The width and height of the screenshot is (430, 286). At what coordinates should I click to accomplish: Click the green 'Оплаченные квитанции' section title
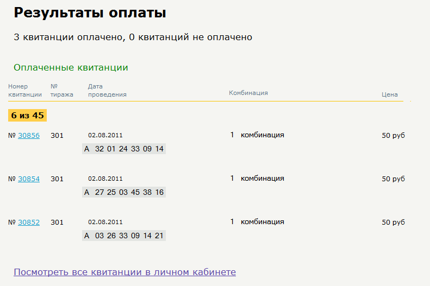pos(71,68)
